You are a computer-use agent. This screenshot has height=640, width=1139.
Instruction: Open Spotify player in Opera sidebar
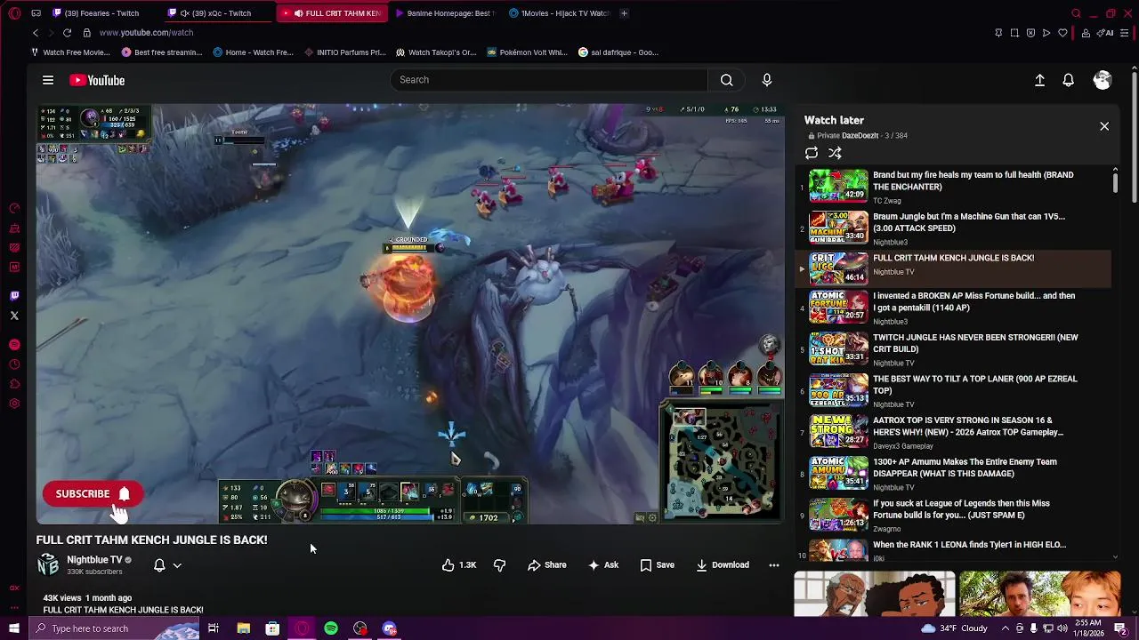pyautogui.click(x=14, y=345)
